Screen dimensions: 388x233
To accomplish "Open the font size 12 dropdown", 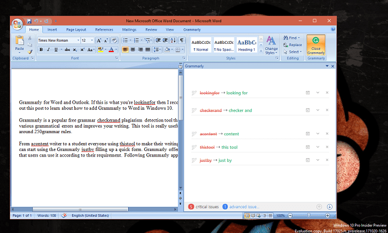I will coord(92,40).
